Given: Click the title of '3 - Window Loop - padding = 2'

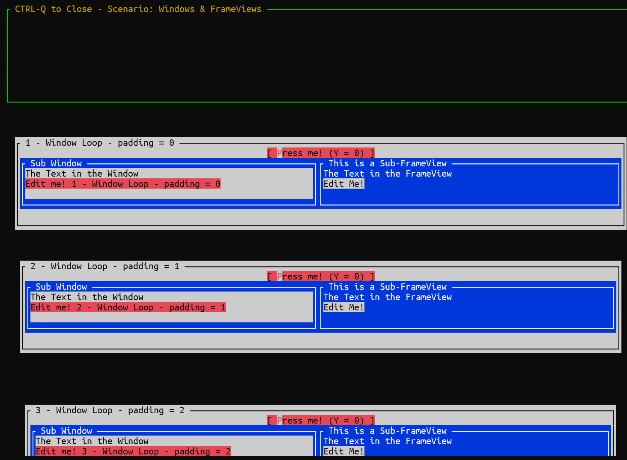Looking at the screenshot, I should (x=110, y=410).
